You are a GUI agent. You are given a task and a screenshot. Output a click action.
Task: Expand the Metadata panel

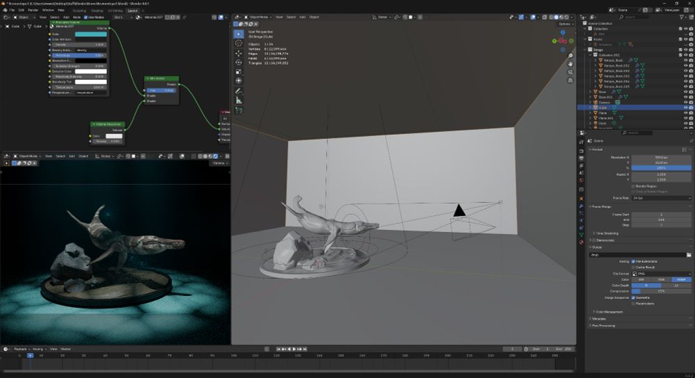click(598, 319)
